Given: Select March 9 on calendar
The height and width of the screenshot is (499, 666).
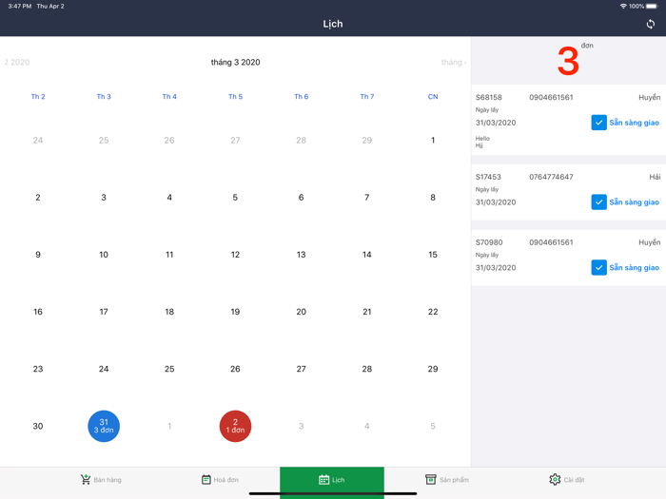Looking at the screenshot, I should pyautogui.click(x=38, y=255).
